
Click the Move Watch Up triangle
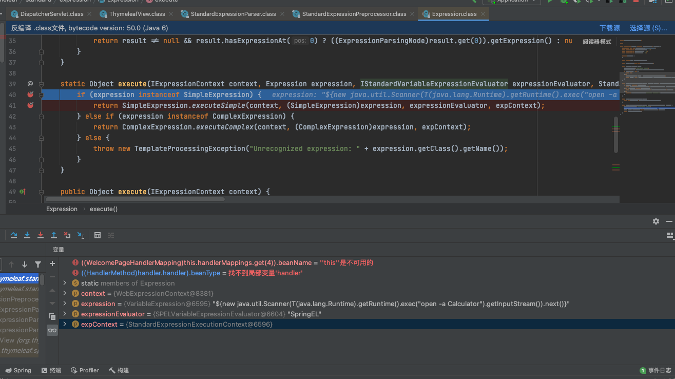click(x=52, y=290)
